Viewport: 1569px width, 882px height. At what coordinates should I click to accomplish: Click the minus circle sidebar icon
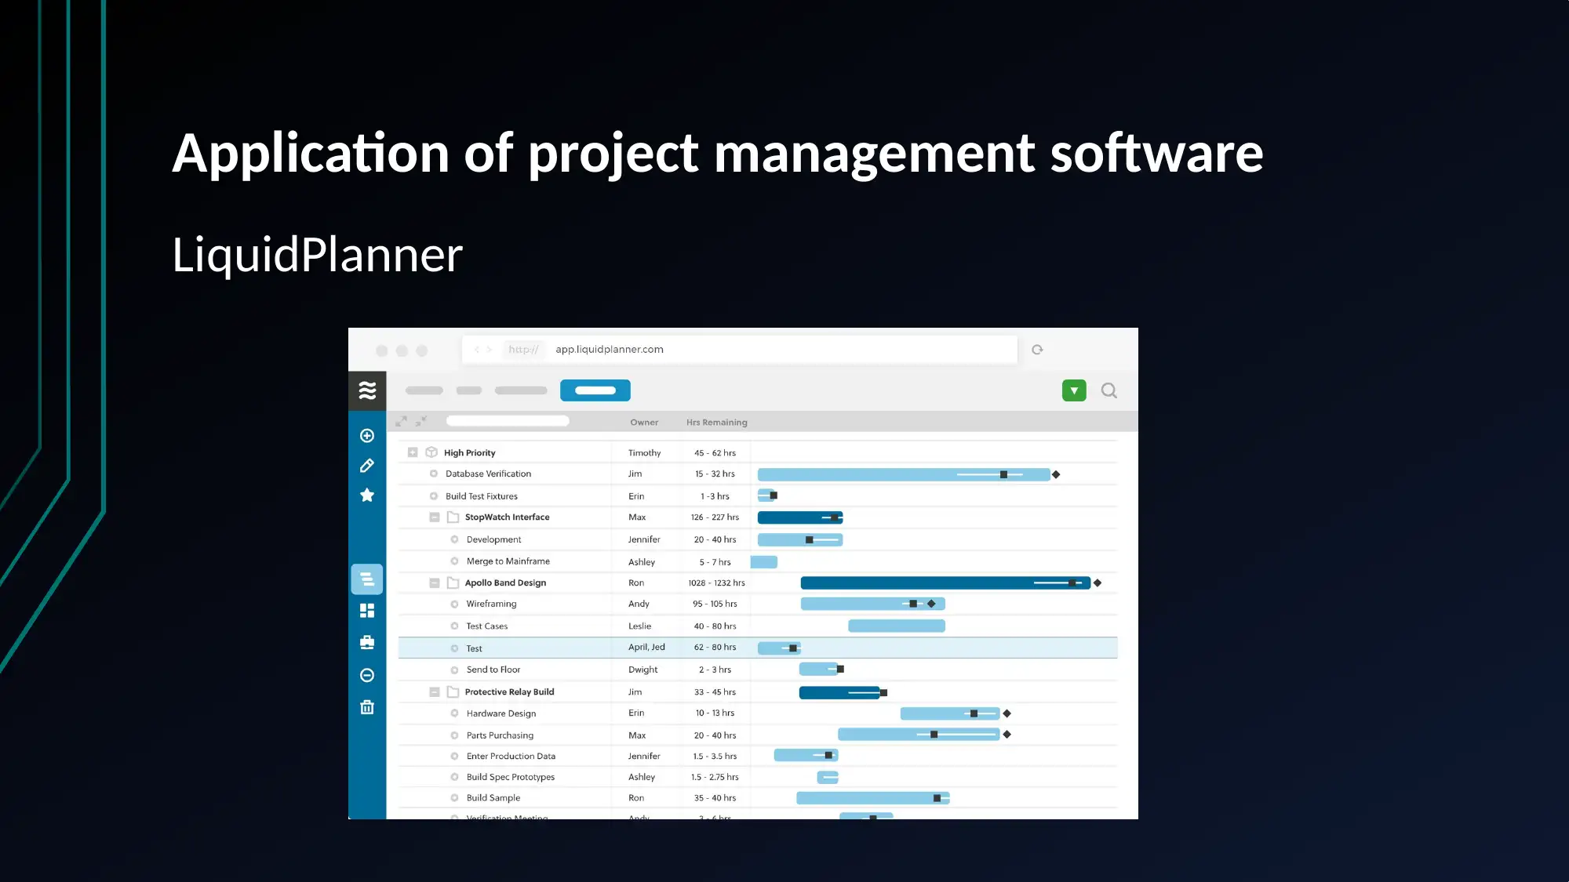(x=366, y=675)
